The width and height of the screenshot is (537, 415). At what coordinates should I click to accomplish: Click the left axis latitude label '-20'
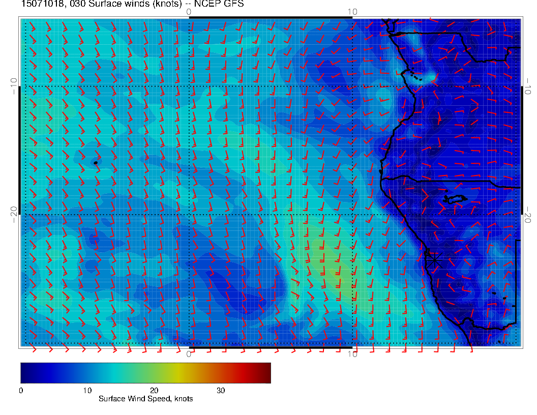coord(14,214)
